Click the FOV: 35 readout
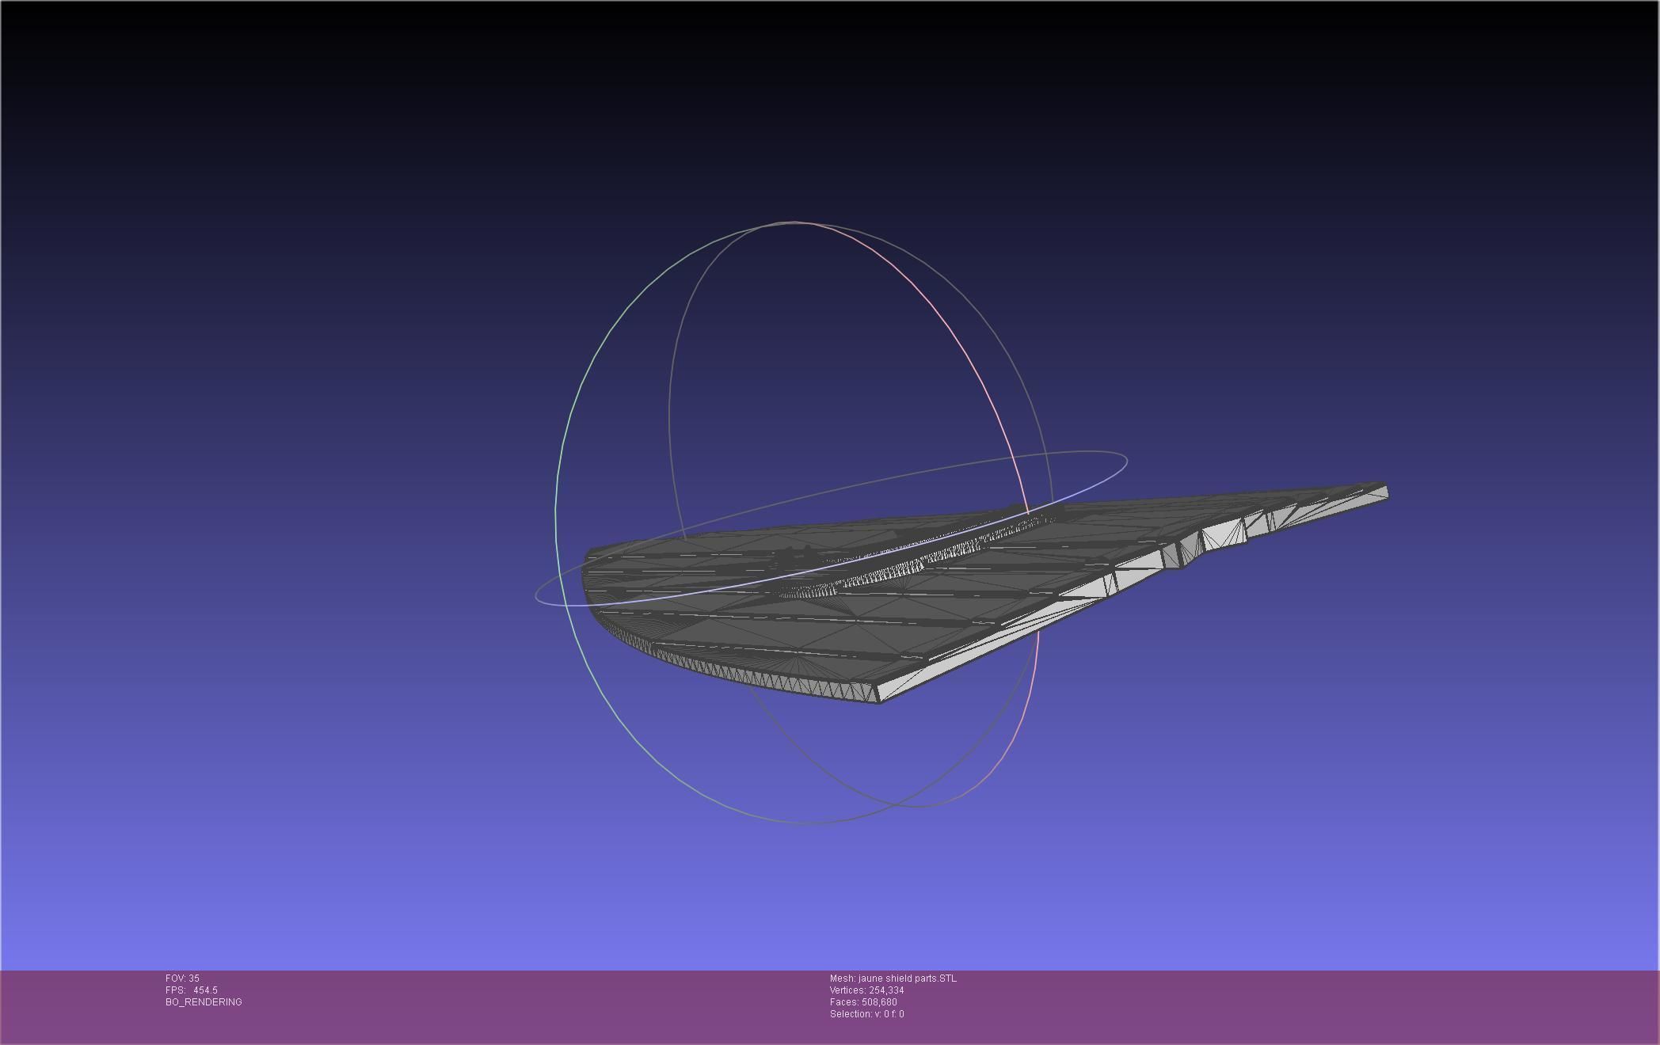The height and width of the screenshot is (1045, 1660). pos(182,978)
